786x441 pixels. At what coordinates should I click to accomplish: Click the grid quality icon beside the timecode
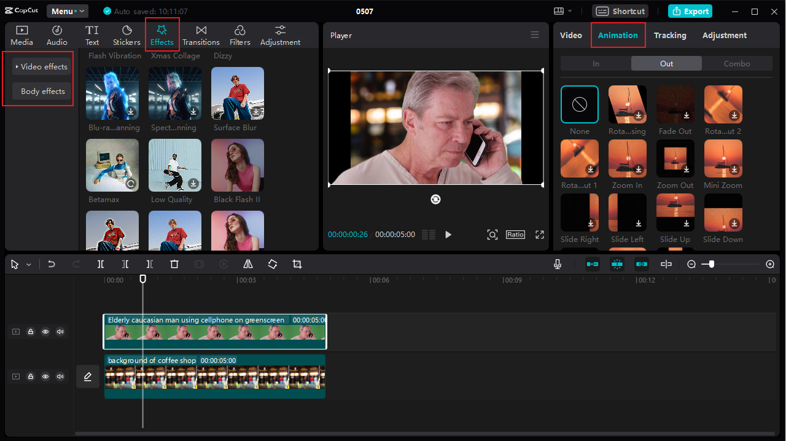(429, 235)
